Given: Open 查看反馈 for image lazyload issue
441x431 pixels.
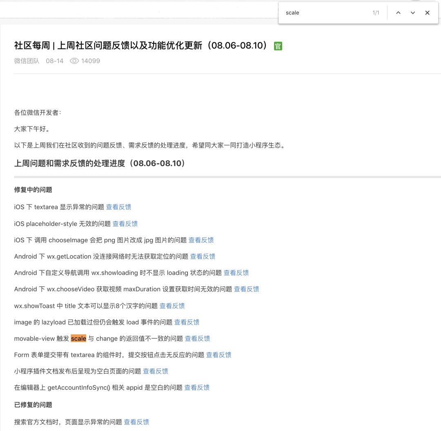Looking at the screenshot, I should 187,322.
